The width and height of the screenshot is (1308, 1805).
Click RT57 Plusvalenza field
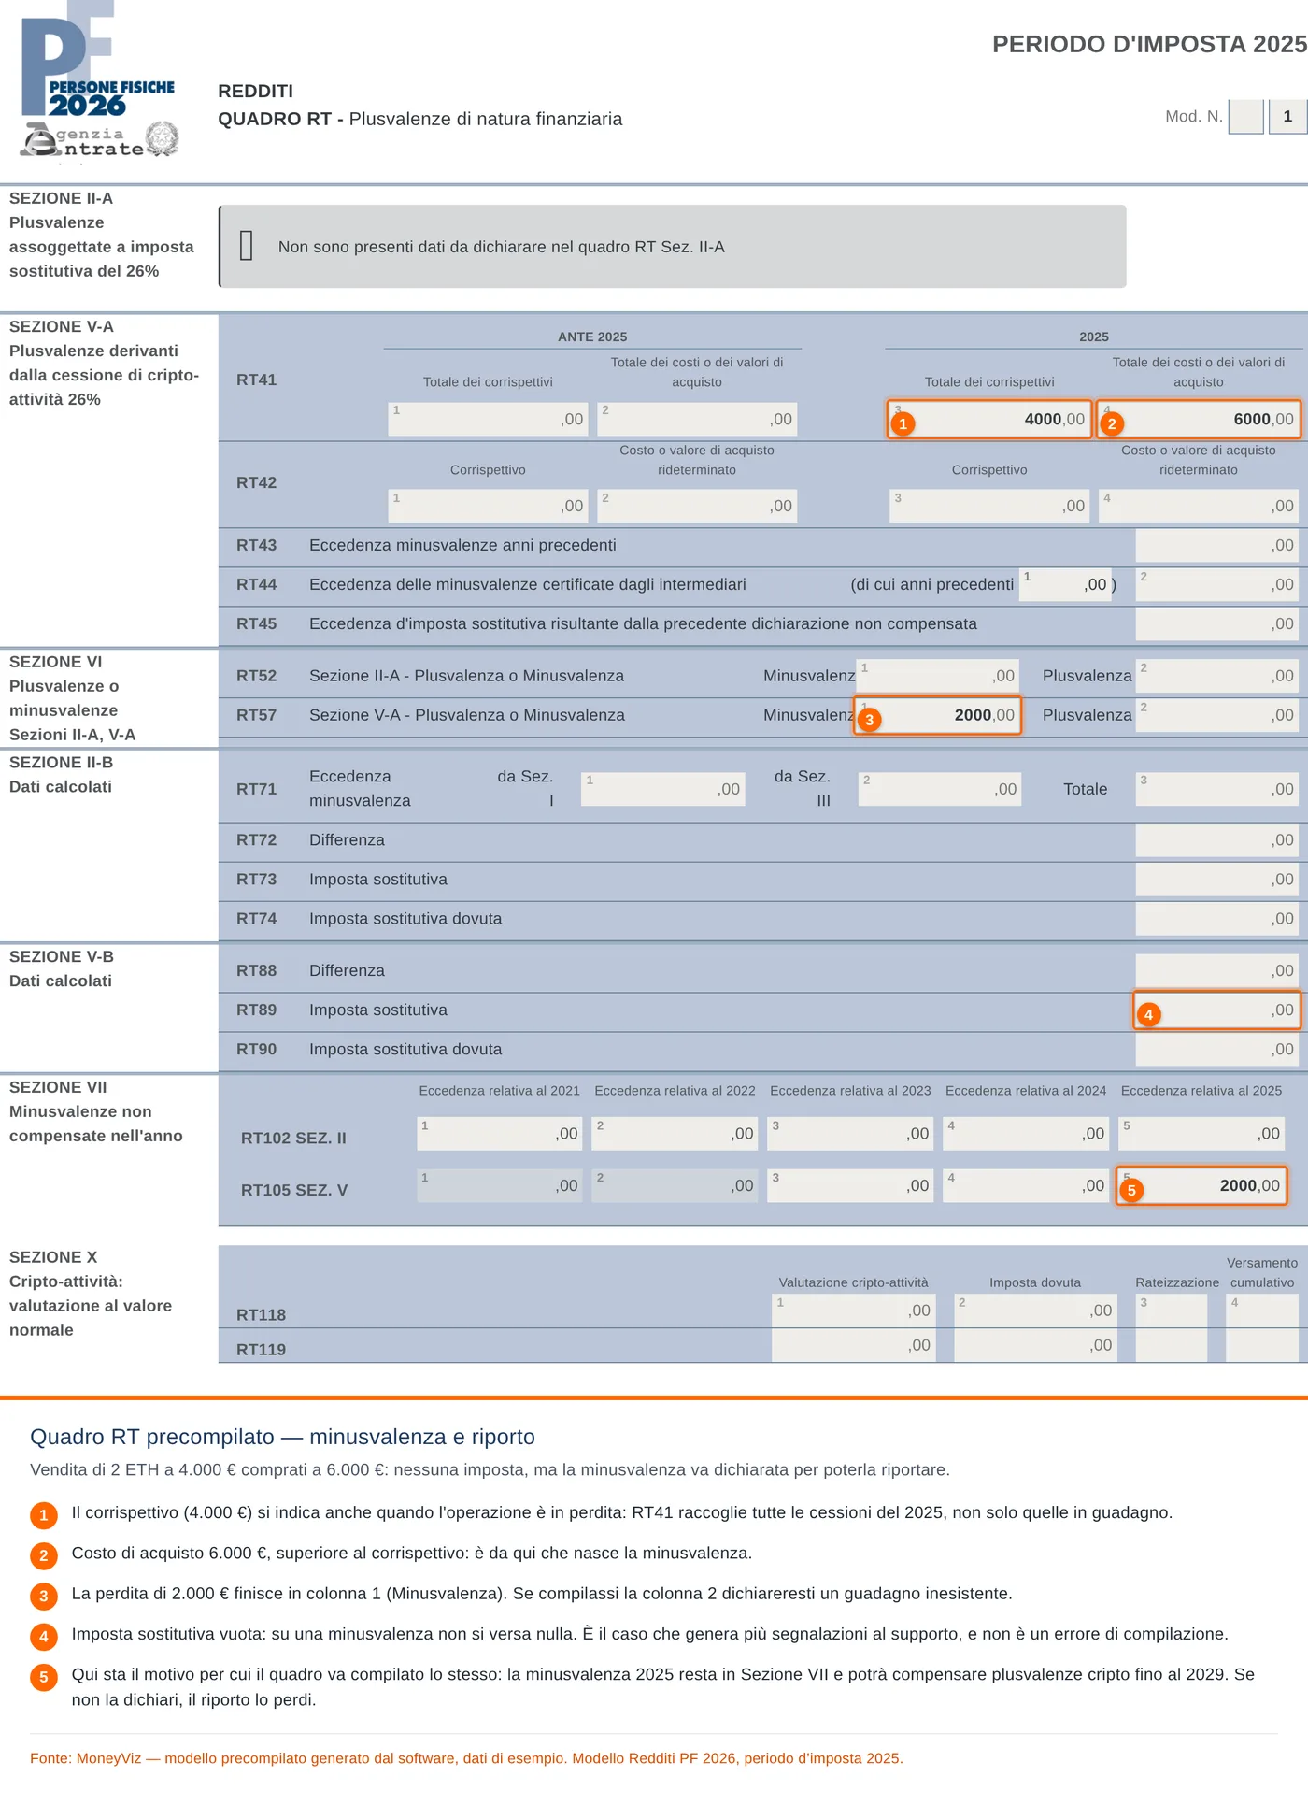pyautogui.click(x=1217, y=715)
